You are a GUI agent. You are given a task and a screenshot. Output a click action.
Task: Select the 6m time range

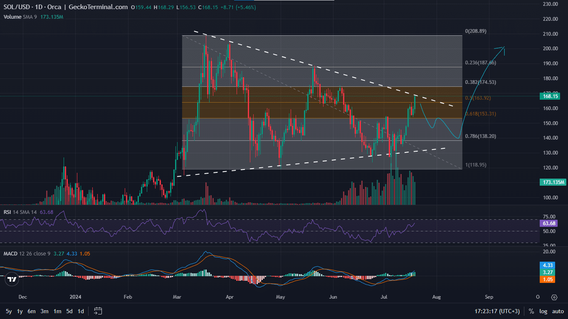(32, 311)
